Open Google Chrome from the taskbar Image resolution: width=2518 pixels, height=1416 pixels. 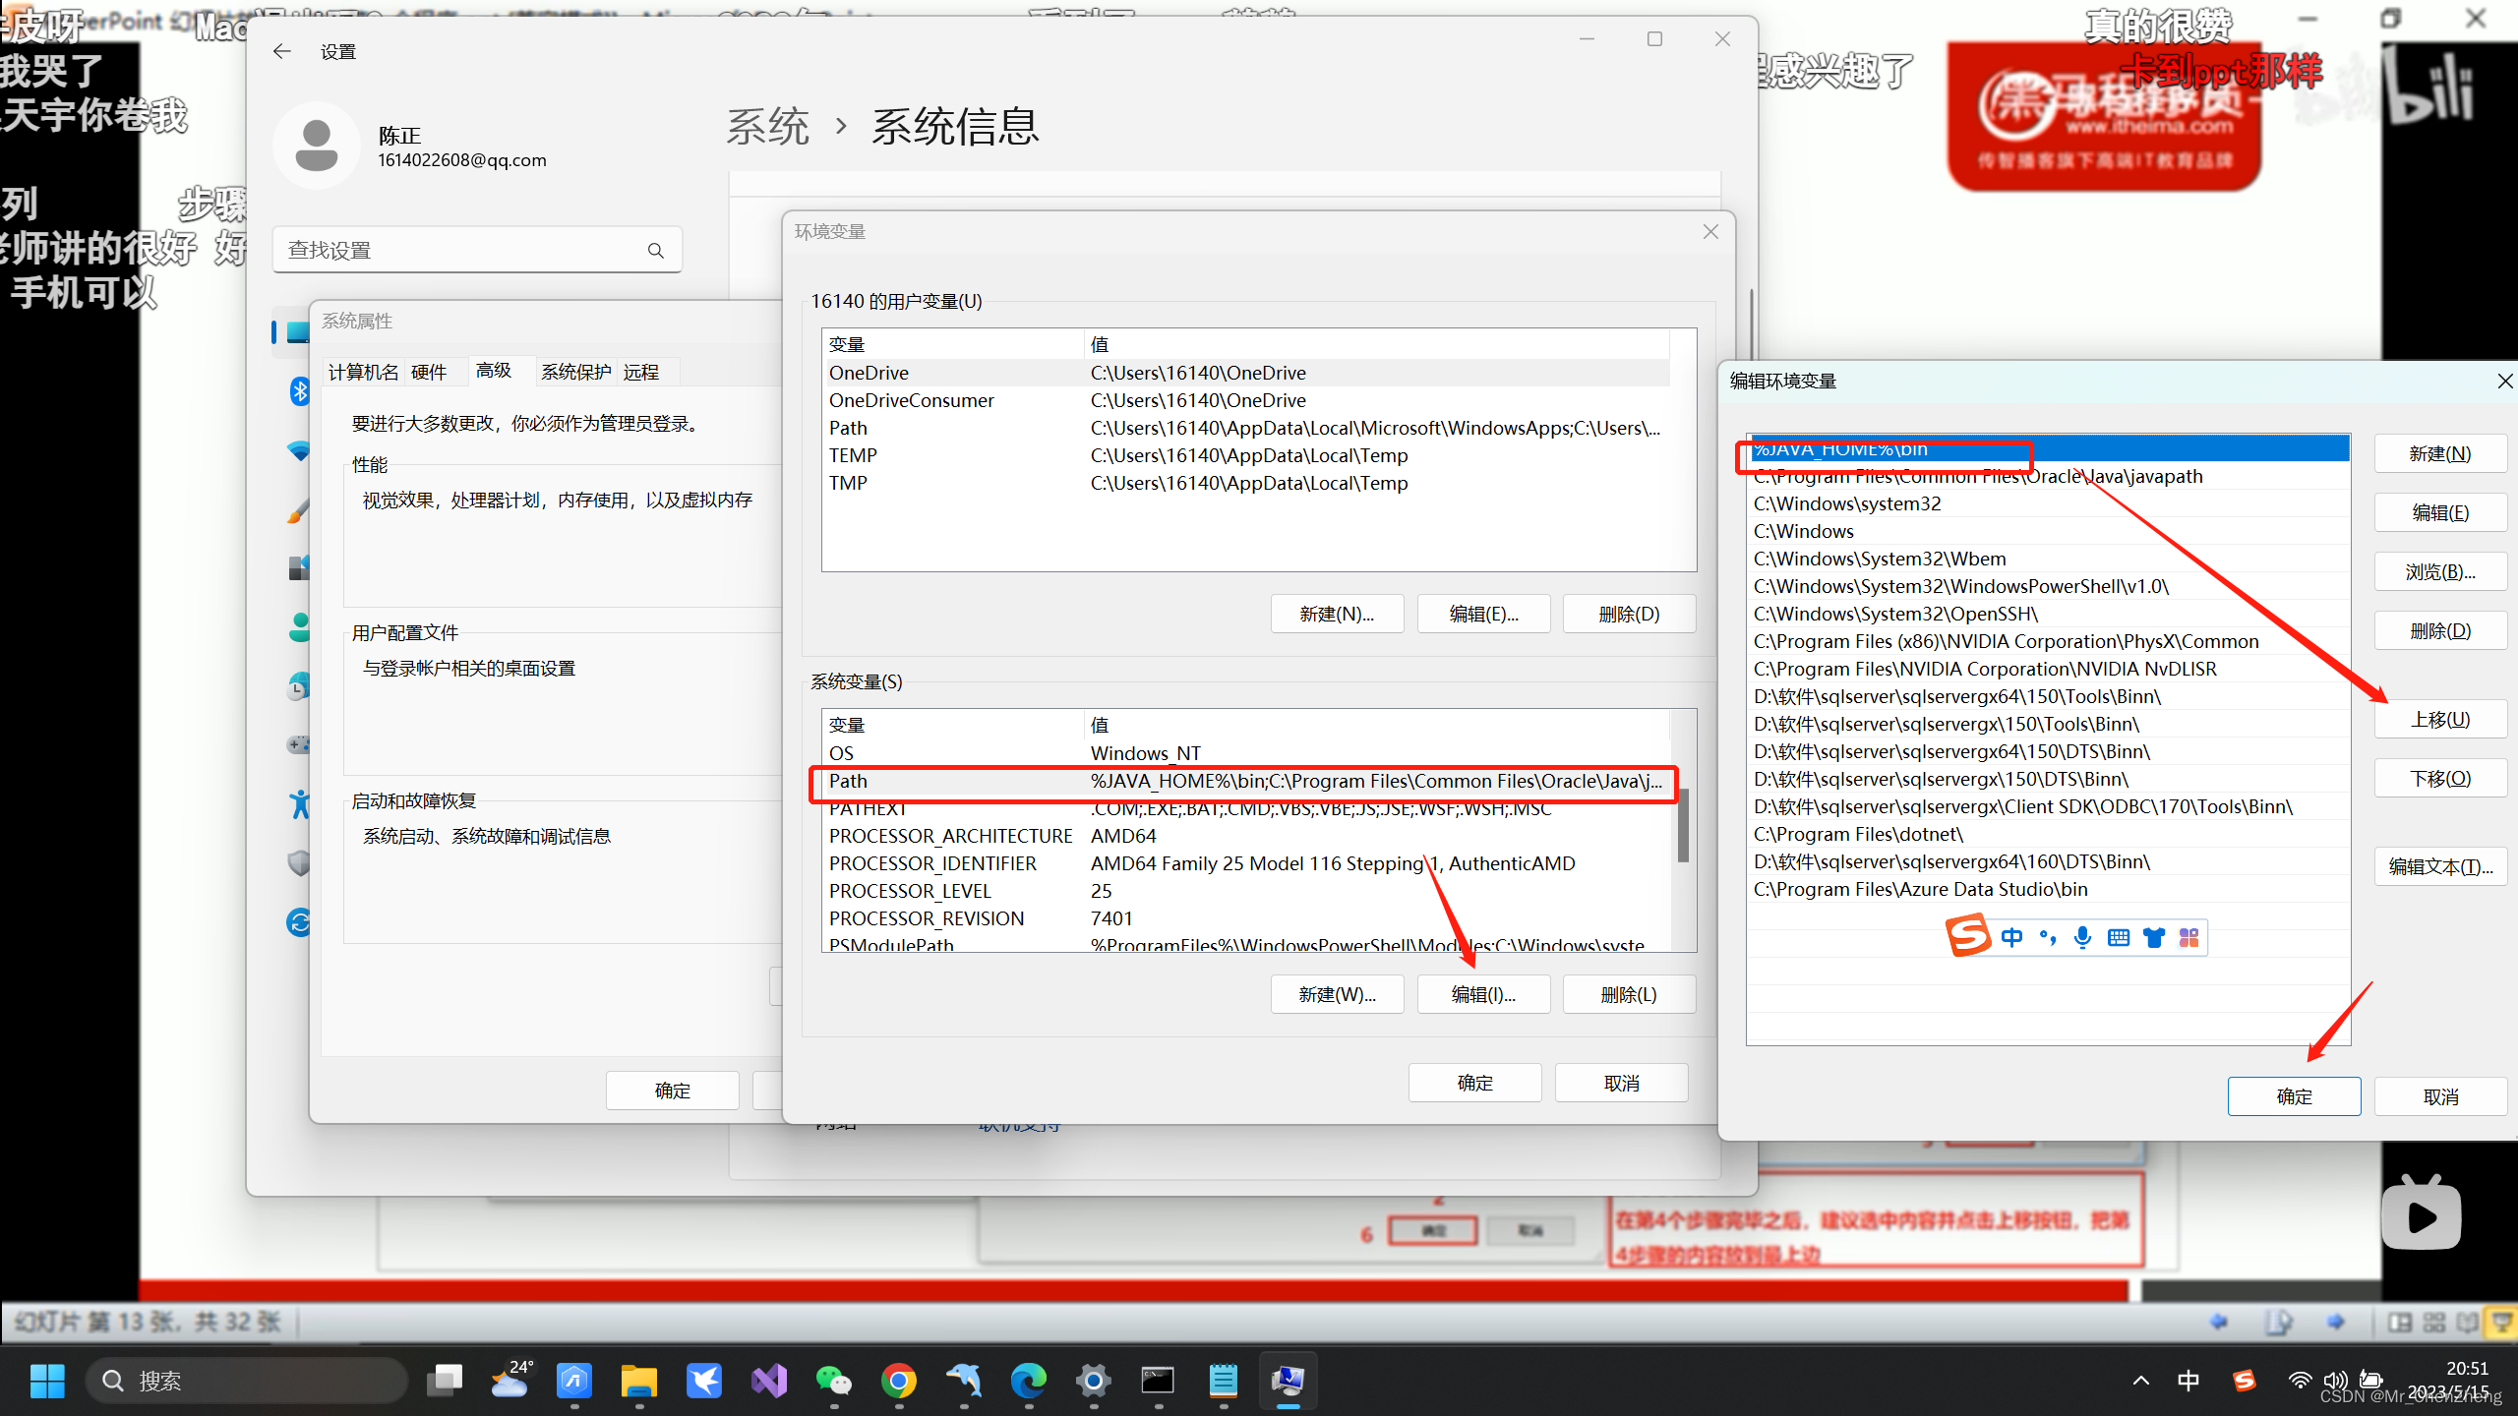click(x=899, y=1381)
